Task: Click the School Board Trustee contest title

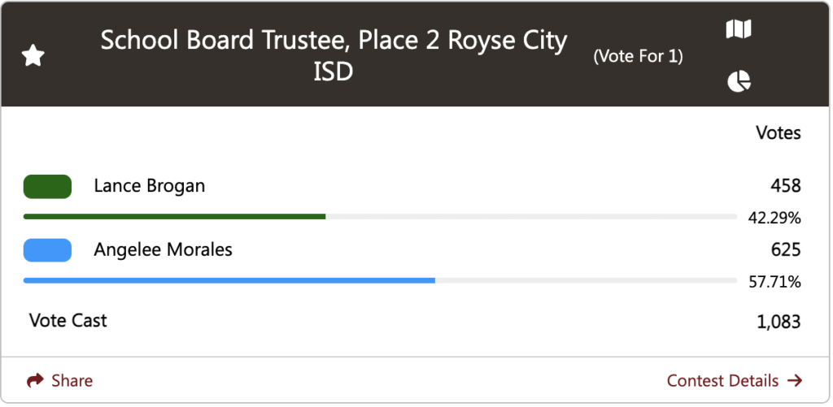Action: click(334, 56)
